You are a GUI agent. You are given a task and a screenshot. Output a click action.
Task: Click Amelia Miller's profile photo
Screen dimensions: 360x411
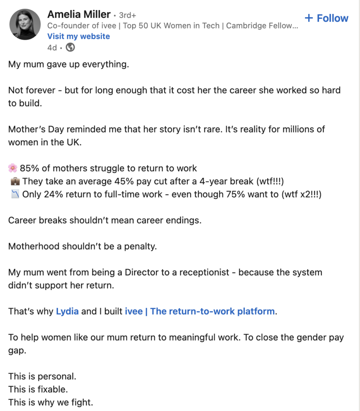tap(25, 24)
